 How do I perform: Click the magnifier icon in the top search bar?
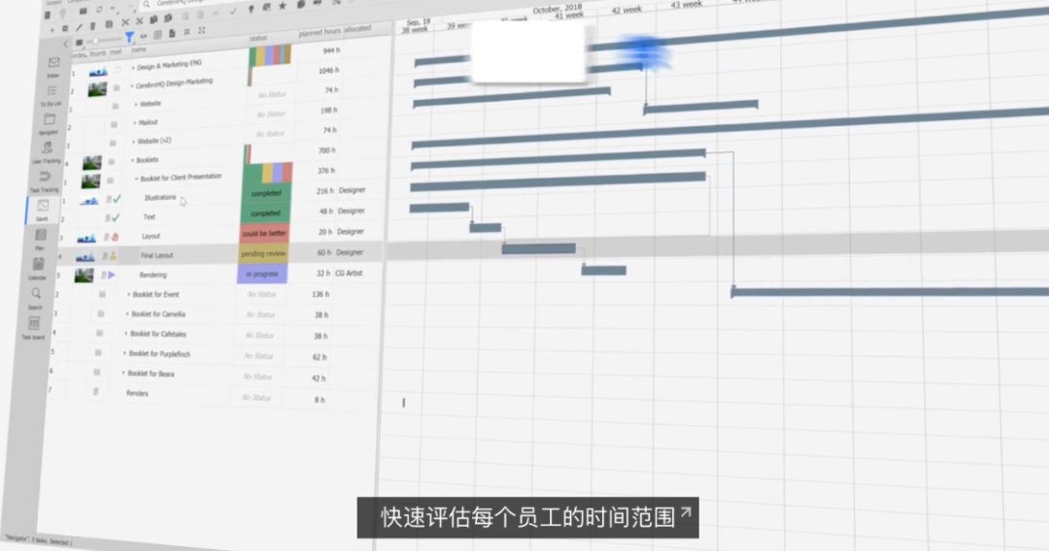147,4
